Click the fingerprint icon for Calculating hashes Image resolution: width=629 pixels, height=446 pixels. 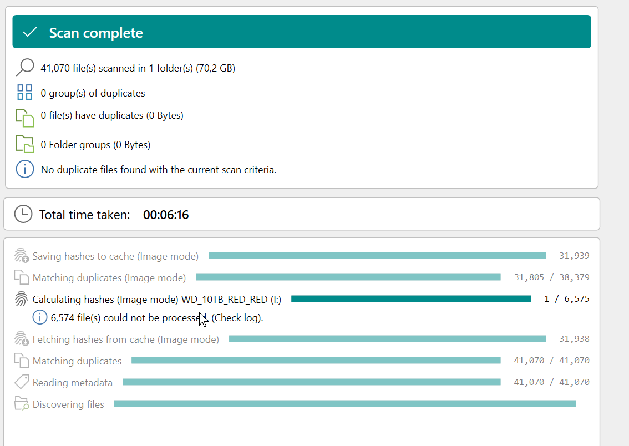pyautogui.click(x=22, y=299)
